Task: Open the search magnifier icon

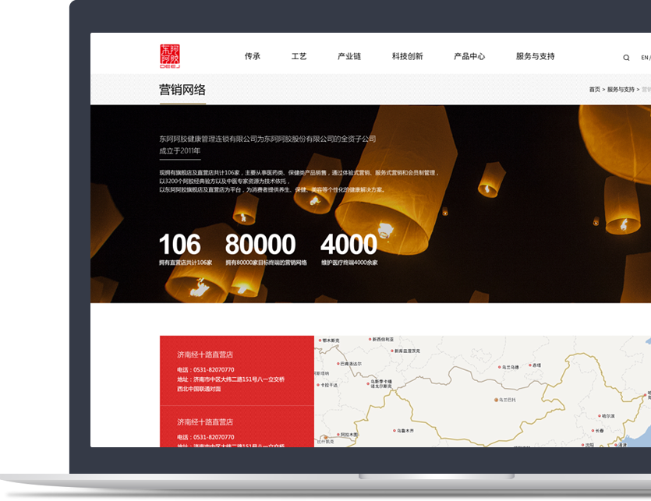Action: click(x=626, y=58)
